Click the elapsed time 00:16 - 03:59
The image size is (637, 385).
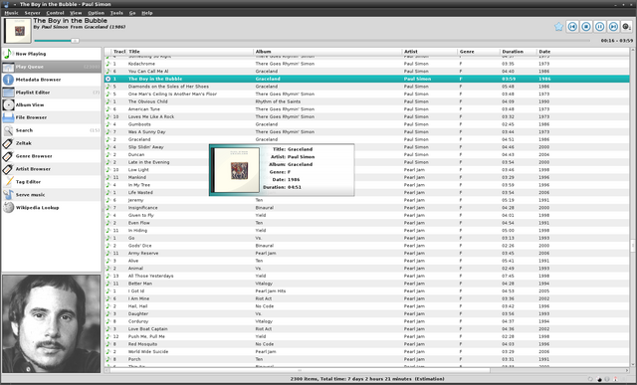tap(617, 41)
